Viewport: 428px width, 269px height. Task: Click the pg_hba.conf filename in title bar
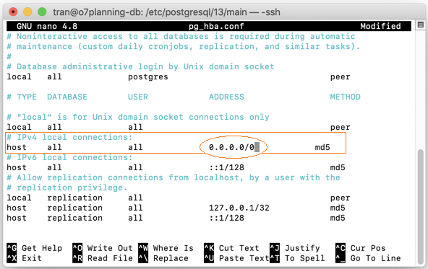point(216,26)
